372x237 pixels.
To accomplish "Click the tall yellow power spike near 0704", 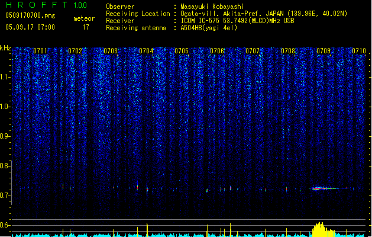I will [x=147, y=230].
